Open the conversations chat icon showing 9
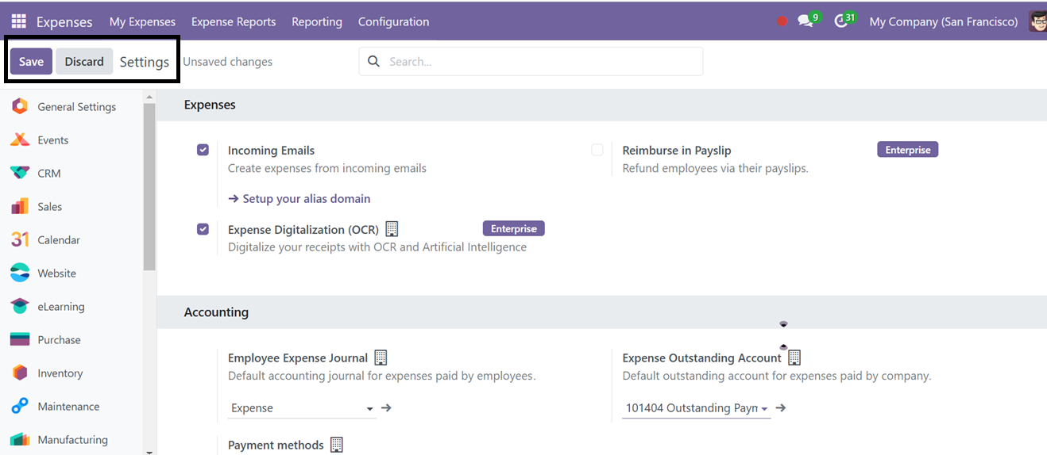 tap(806, 21)
